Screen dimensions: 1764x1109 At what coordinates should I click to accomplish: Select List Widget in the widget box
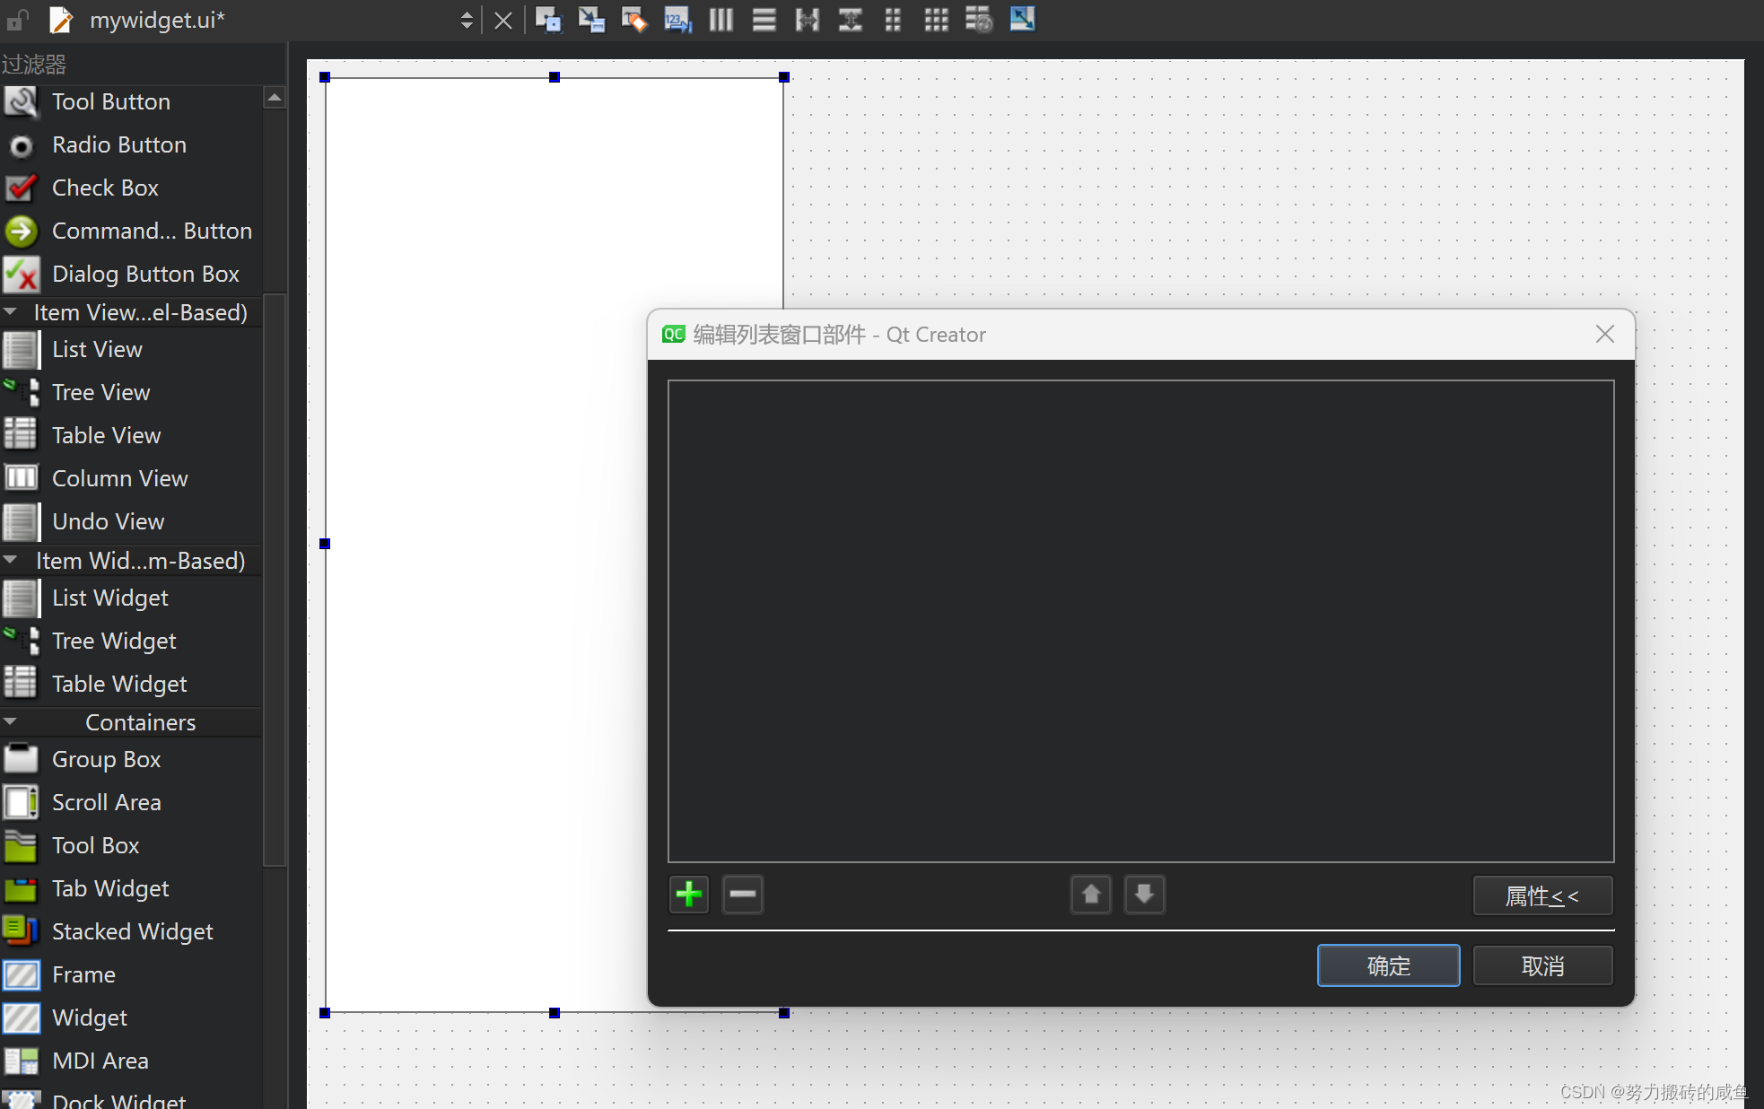tap(109, 598)
